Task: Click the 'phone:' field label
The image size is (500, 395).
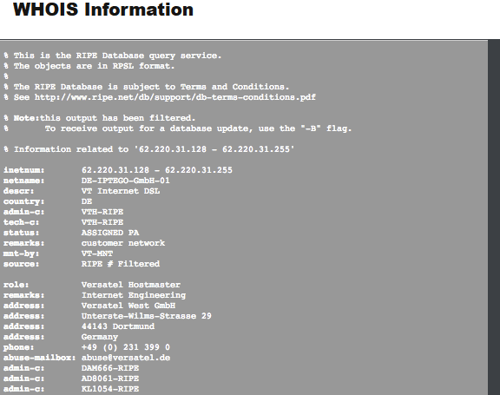Action: [18, 347]
